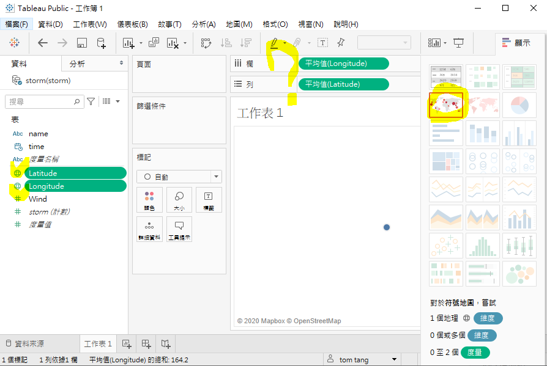Swap rows and columns icon
This screenshot has height=366, width=547.
(206, 43)
